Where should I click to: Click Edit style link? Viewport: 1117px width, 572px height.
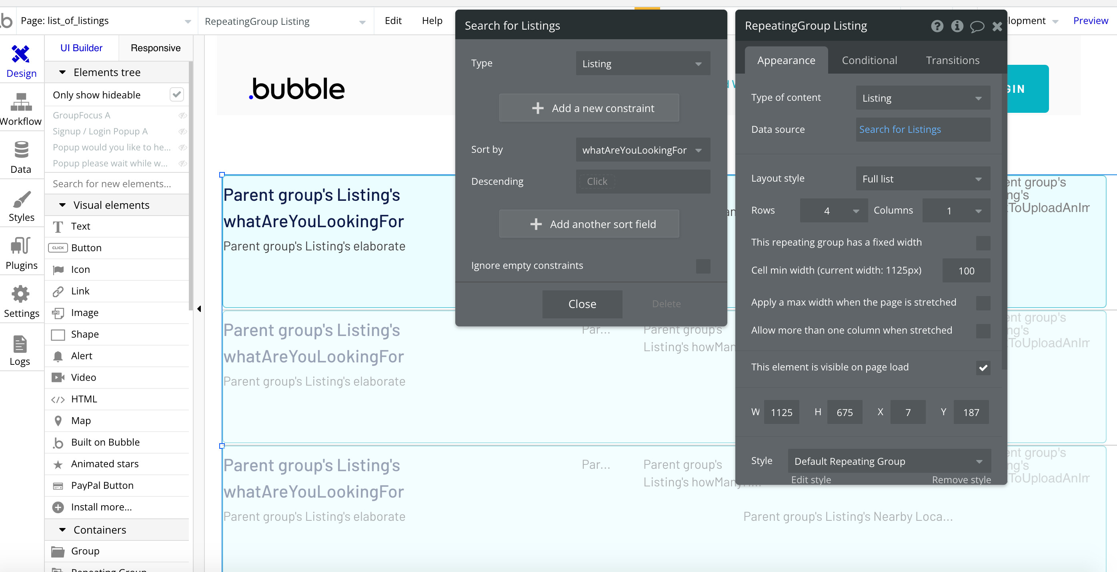click(x=811, y=480)
